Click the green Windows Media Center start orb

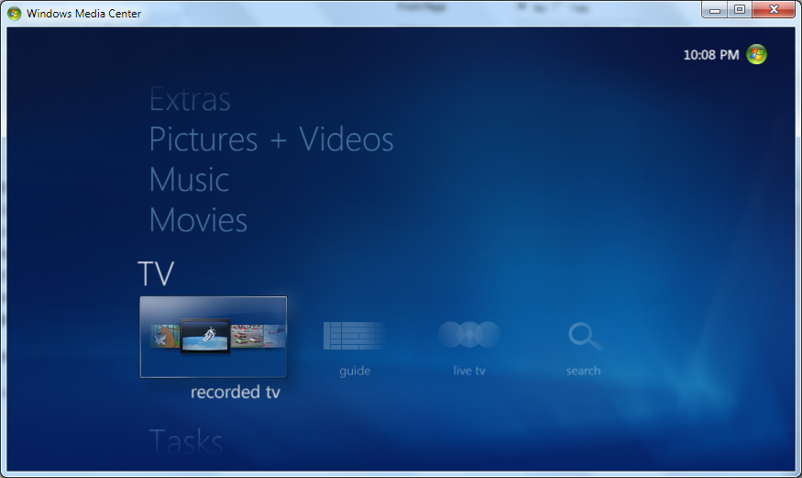pyautogui.click(x=756, y=54)
